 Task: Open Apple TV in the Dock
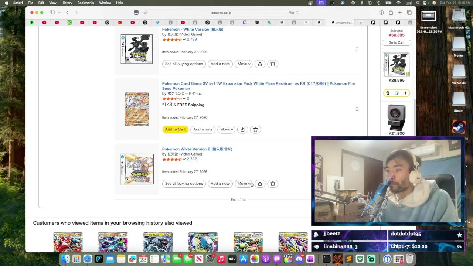(x=232, y=259)
